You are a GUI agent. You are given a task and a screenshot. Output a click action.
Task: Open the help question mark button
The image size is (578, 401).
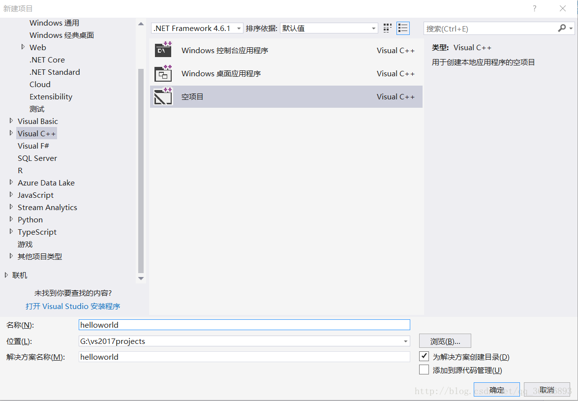[535, 8]
